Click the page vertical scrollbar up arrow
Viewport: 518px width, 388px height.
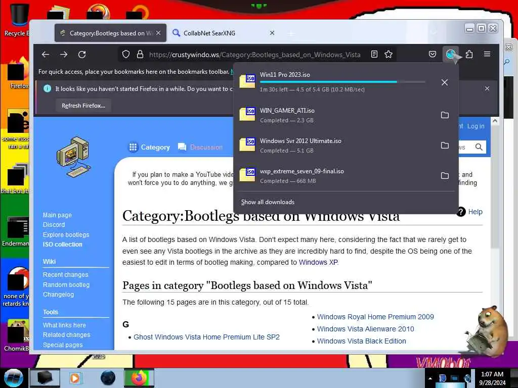click(x=495, y=121)
